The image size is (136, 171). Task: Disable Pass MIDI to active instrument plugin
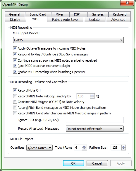15,66
